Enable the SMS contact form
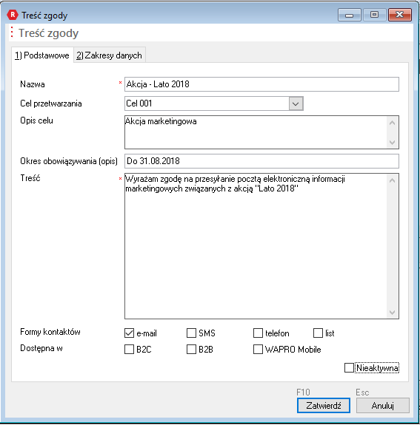Screen dimensions: 420x425 (x=191, y=333)
